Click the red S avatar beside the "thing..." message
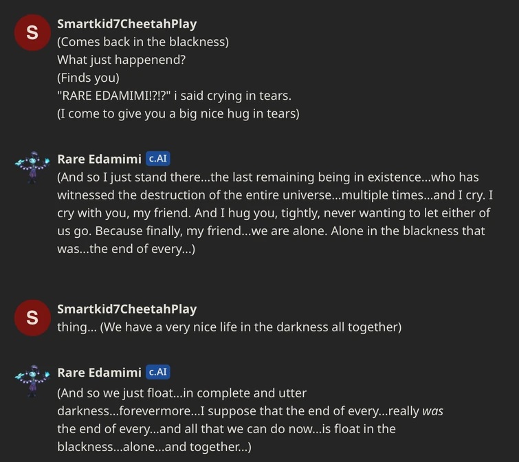This screenshot has height=462, width=519. [32, 318]
